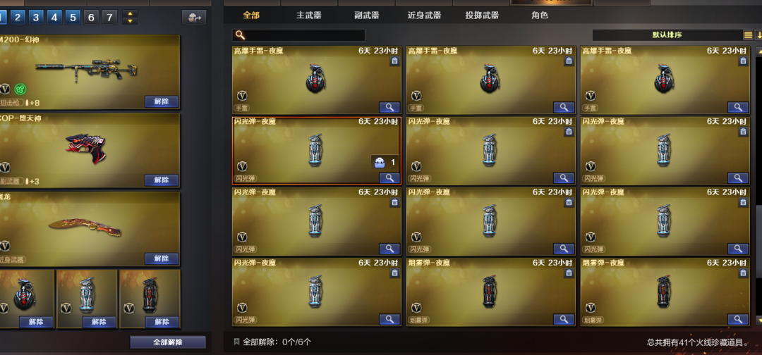Click the item search input field
The image size is (762, 355).
[x=298, y=35]
